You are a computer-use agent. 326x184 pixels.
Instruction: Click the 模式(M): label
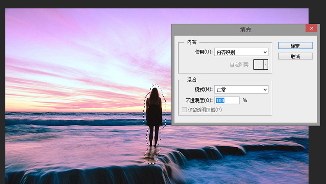coord(204,90)
